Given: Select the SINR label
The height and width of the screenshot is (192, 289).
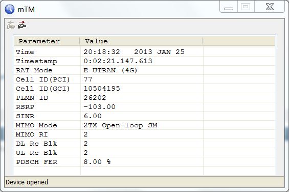Looking at the screenshot, I should coord(25,116).
